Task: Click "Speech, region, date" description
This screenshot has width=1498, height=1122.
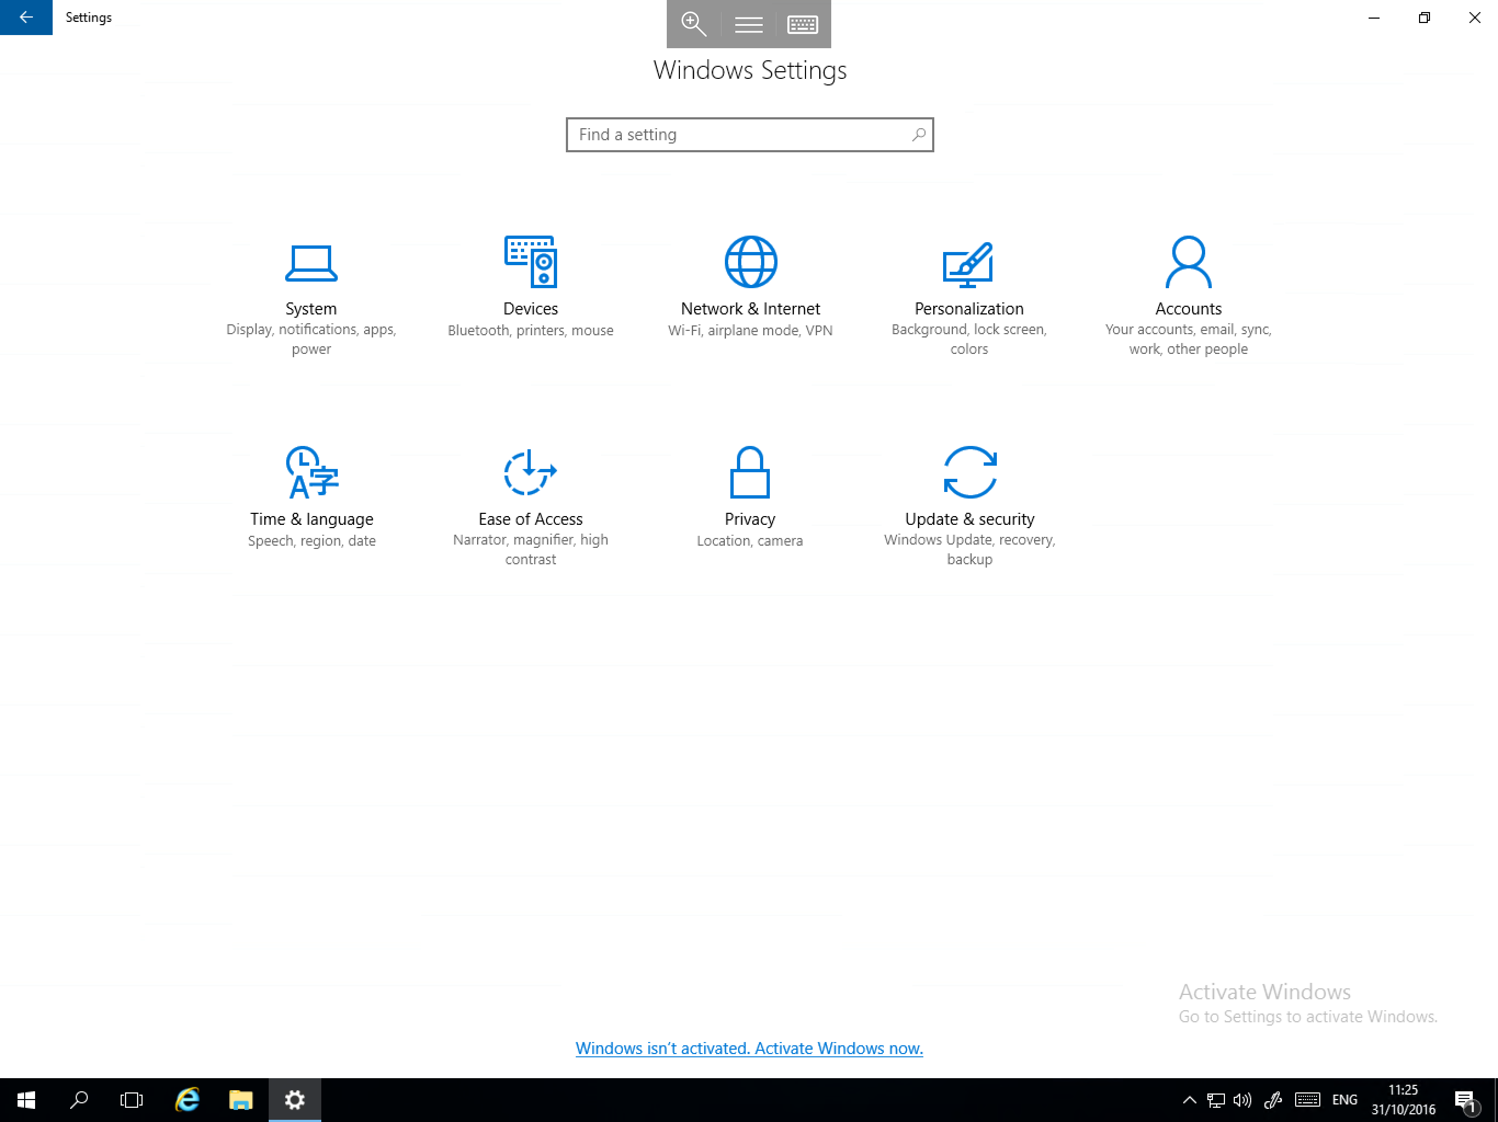Action: click(x=311, y=541)
